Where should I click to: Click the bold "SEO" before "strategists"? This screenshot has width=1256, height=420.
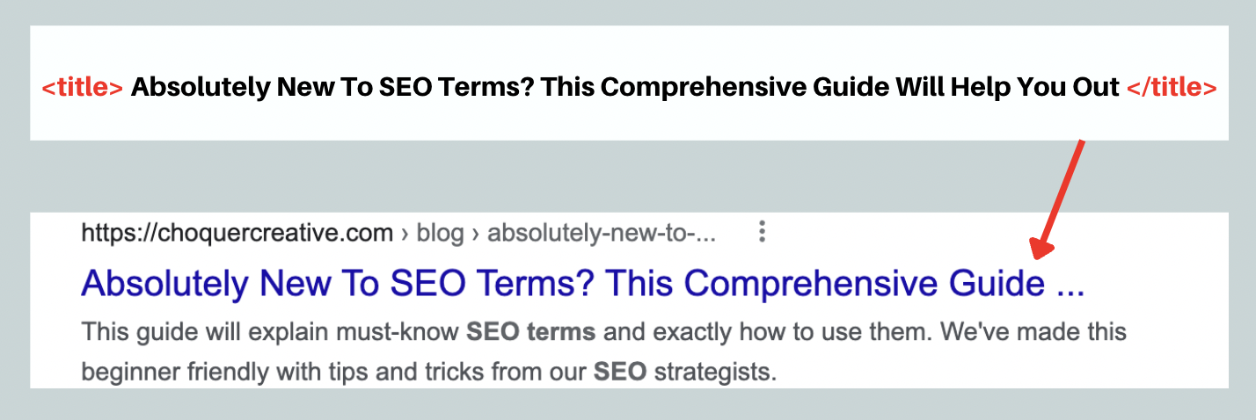tap(620, 372)
